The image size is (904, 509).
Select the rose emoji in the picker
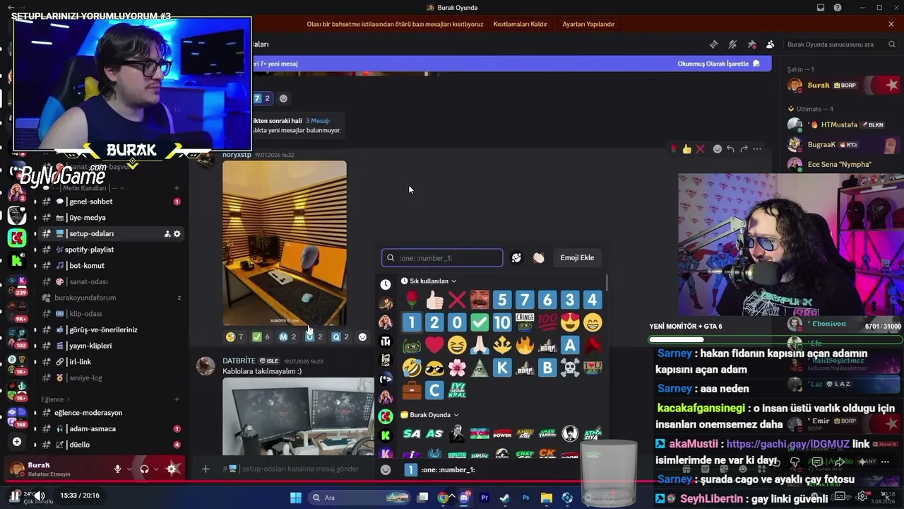(412, 300)
